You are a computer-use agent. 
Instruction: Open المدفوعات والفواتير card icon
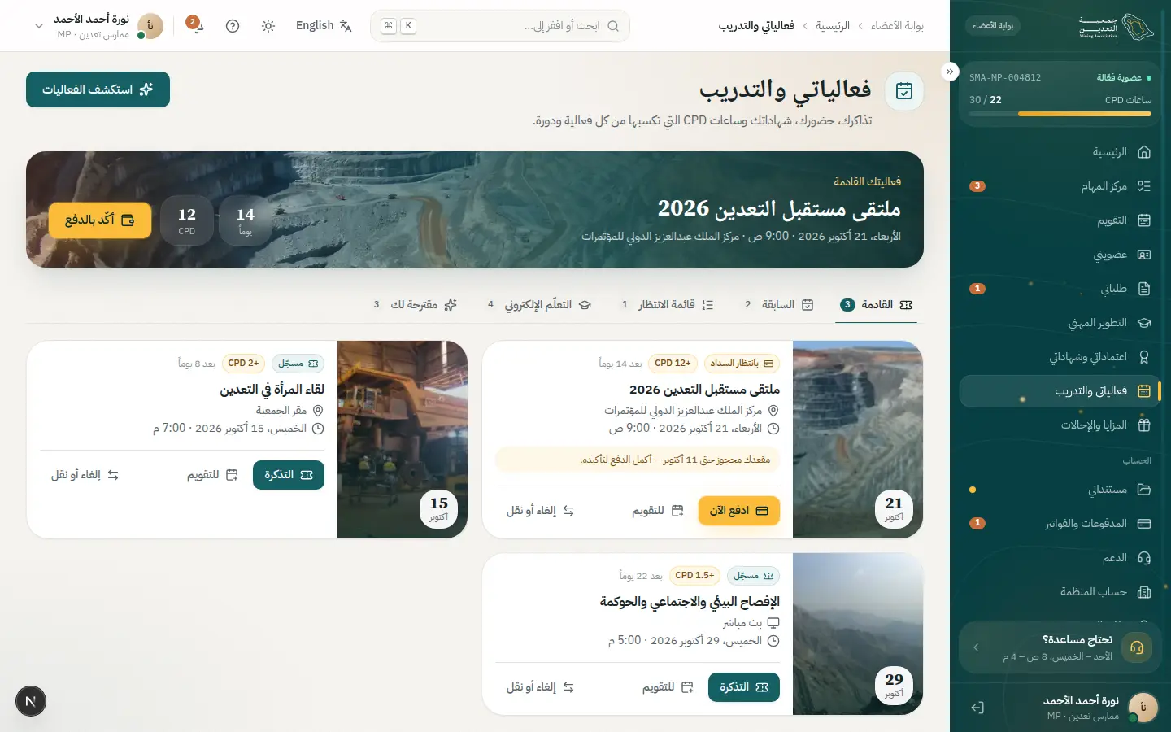[x=1144, y=524]
